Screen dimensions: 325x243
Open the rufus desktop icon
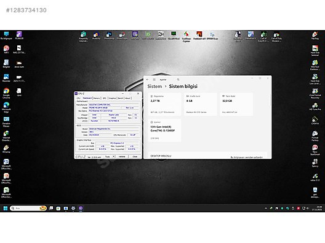(x=315, y=177)
